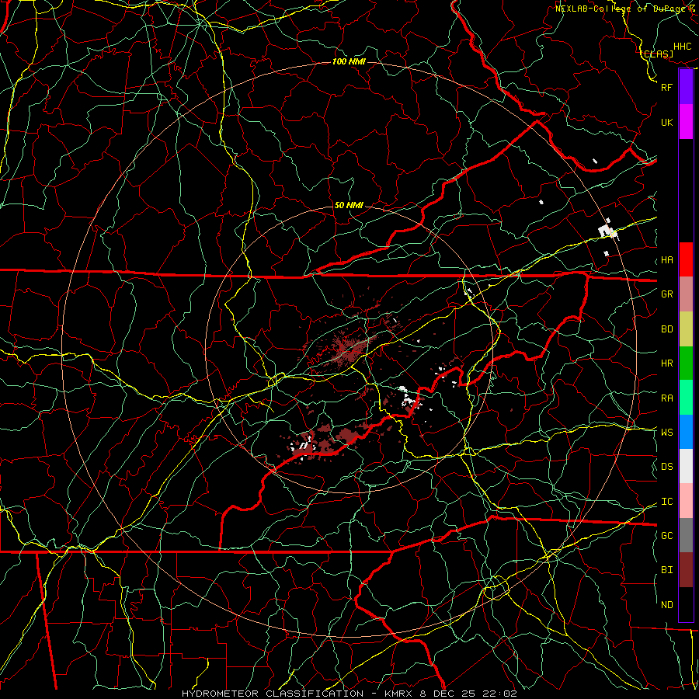Click the light pink IC color swatch

[x=686, y=501]
